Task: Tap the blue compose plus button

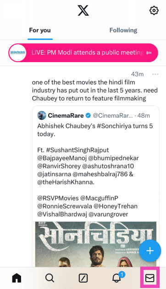Action: pos(150,251)
